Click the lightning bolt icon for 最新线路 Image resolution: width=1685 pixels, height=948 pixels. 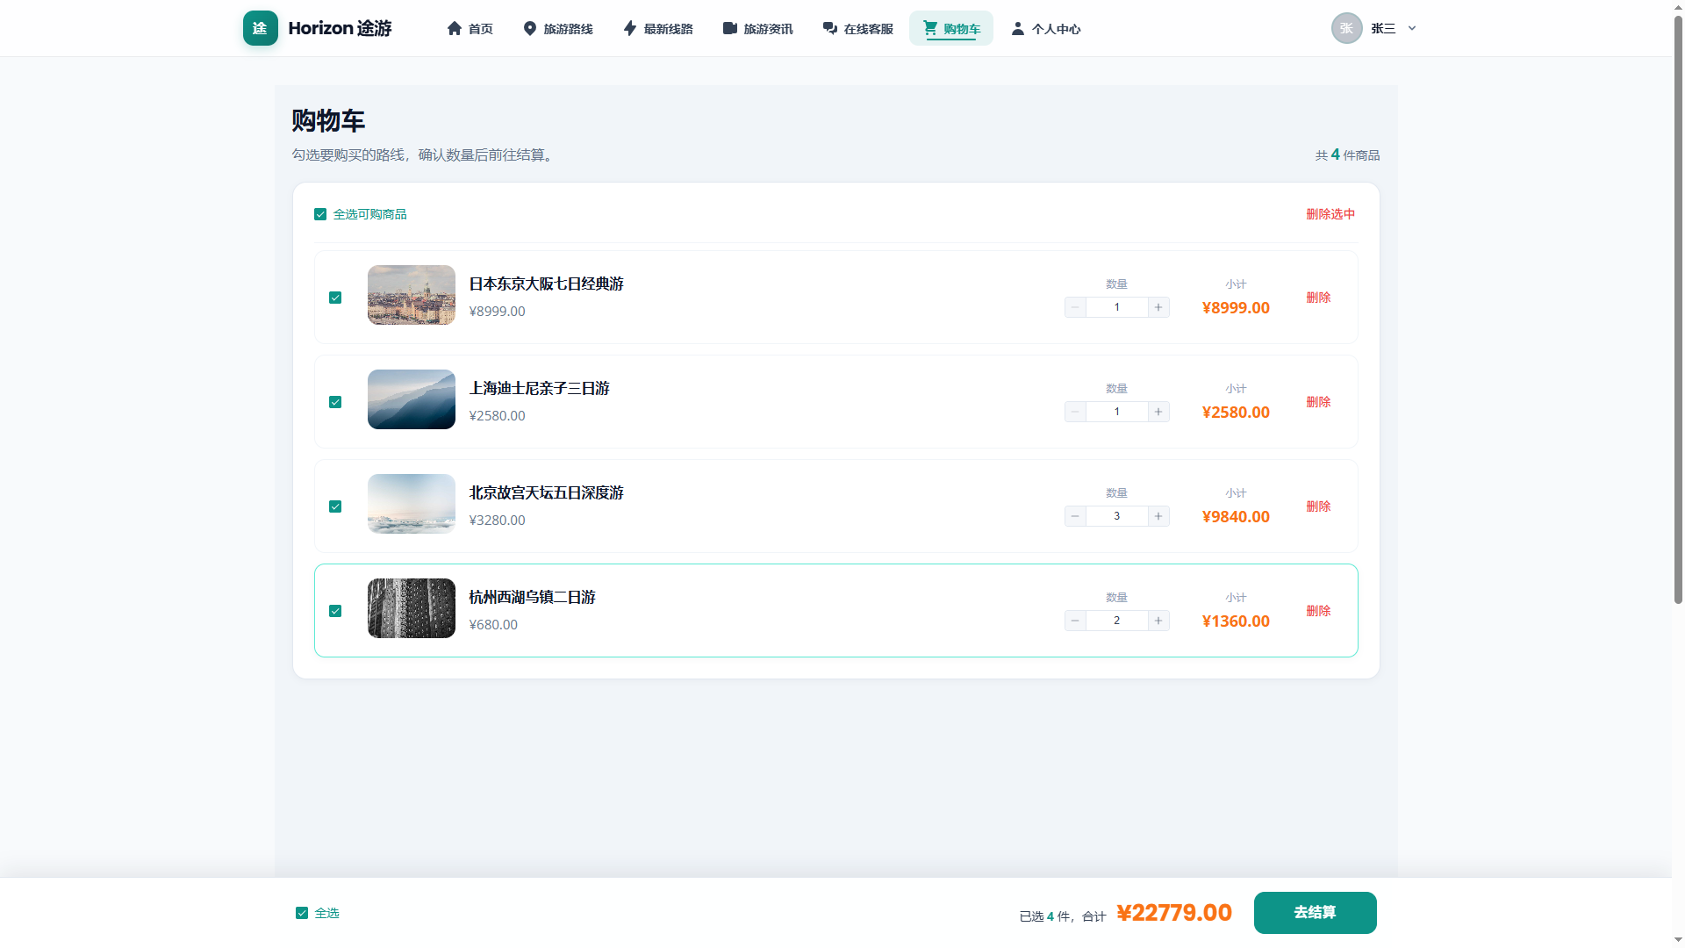pos(630,28)
